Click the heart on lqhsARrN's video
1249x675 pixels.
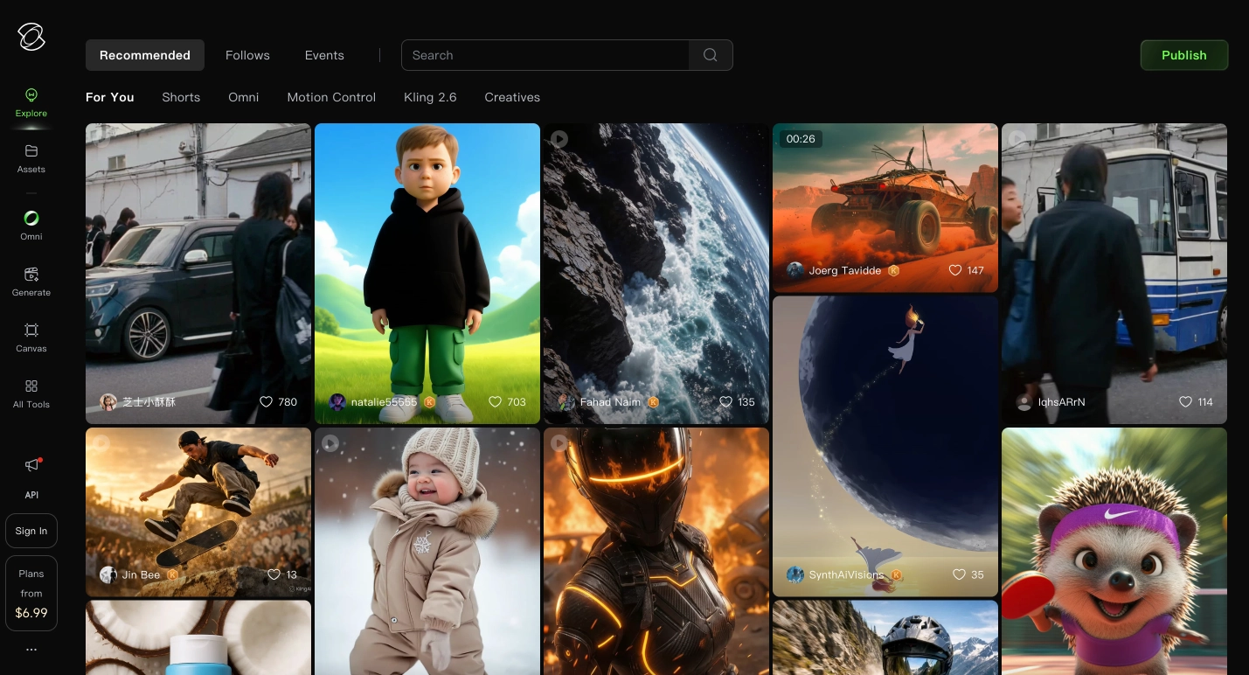pos(1185,402)
